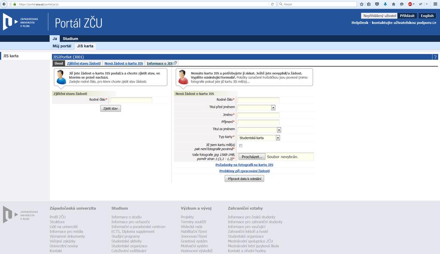The image size is (440, 254).
Task: Tick the 'Již jsem kartu měl(a)' checkbox
Action: [241, 146]
